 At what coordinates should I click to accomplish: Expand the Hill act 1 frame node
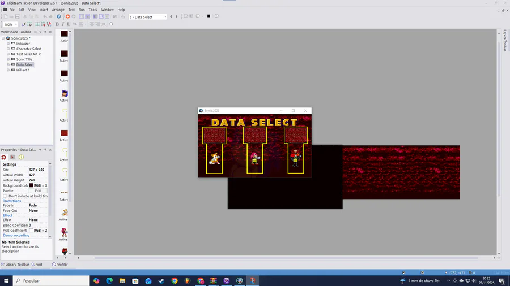coord(8,70)
